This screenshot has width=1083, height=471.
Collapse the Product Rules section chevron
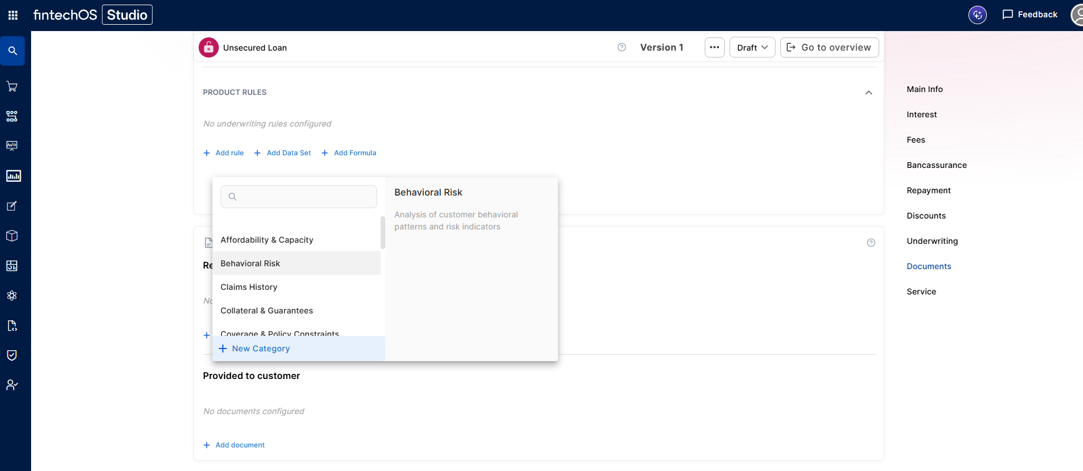[869, 93]
